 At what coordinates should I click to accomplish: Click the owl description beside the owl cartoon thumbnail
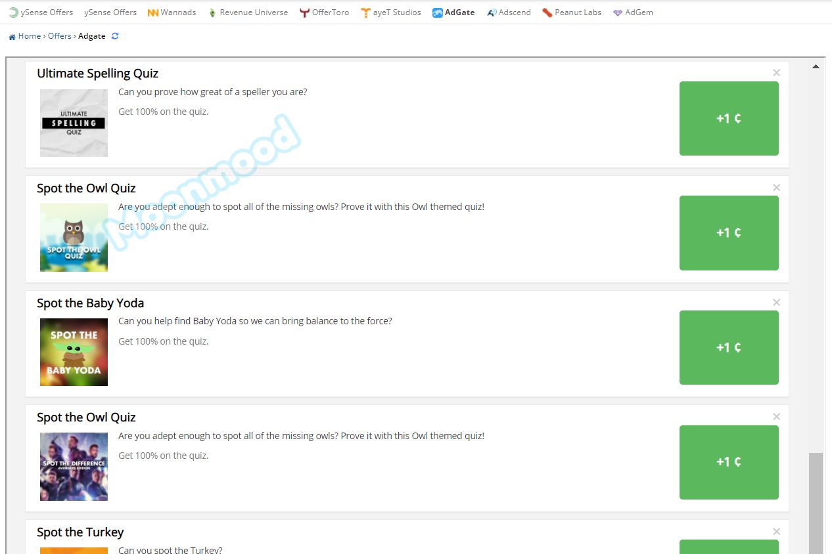pos(301,207)
